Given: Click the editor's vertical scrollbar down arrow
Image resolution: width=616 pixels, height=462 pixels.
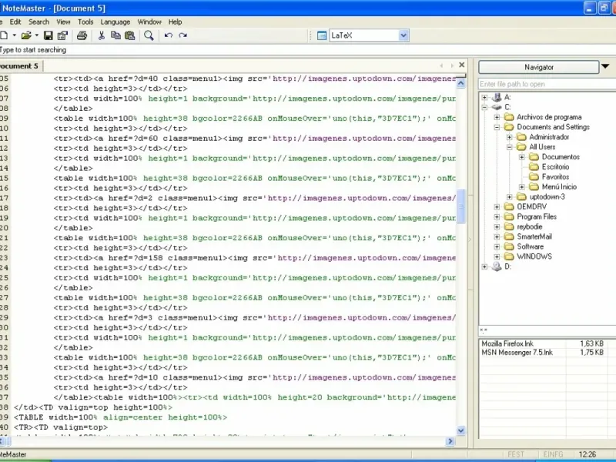Looking at the screenshot, I should tap(461, 431).
